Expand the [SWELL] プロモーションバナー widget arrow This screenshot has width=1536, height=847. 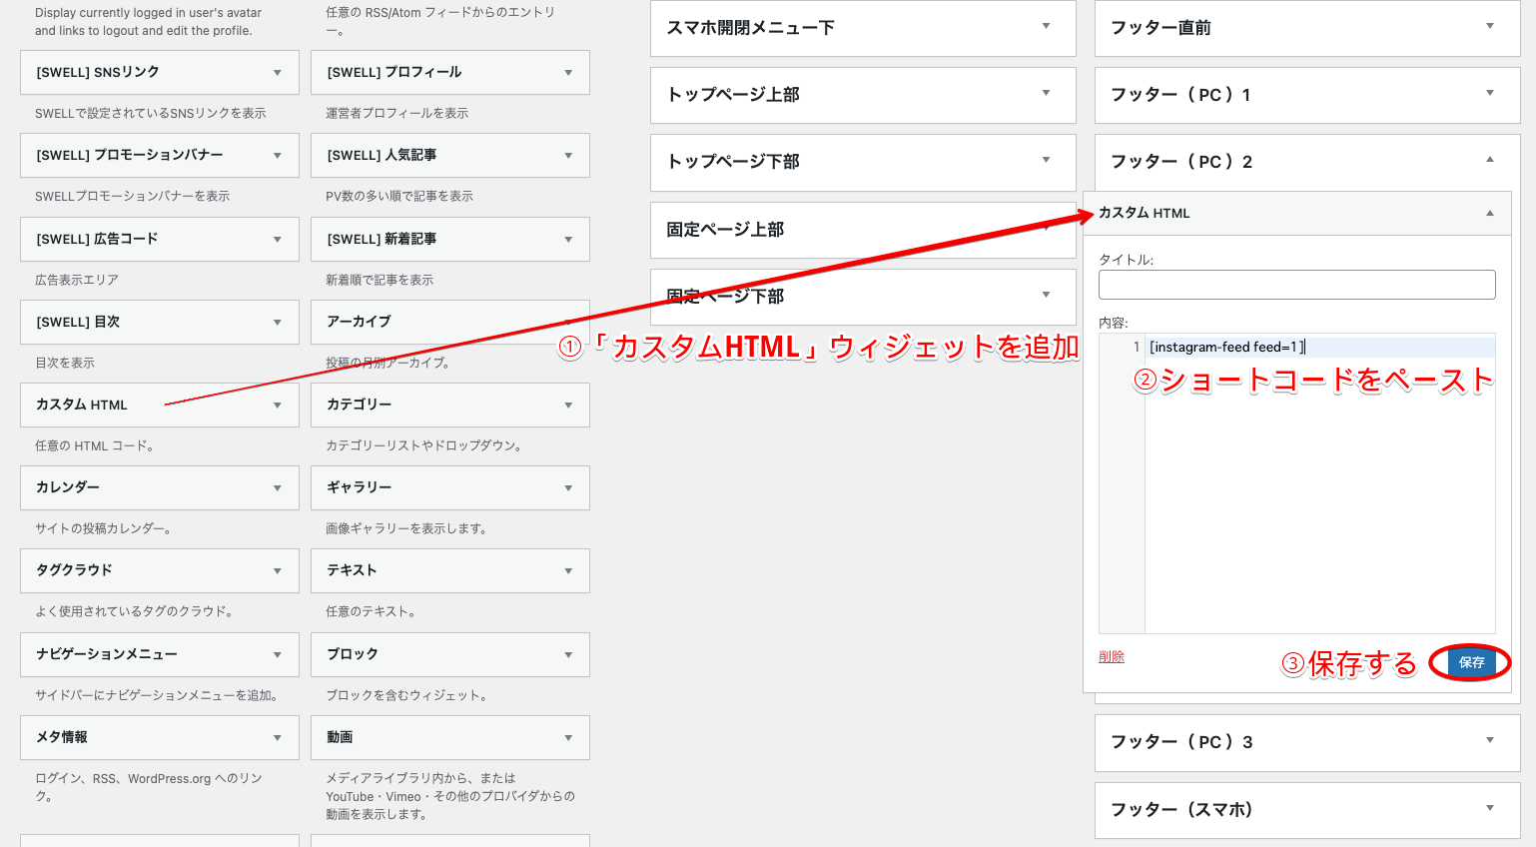pos(278,156)
